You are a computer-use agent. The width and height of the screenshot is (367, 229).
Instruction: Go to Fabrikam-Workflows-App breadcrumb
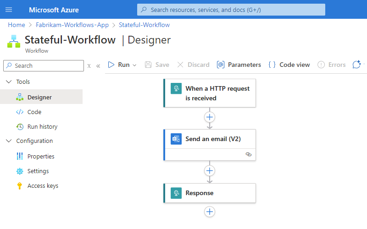tap(73, 25)
